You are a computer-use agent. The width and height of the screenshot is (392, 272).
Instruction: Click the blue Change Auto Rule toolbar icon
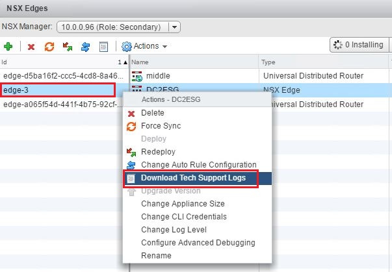[x=86, y=47]
